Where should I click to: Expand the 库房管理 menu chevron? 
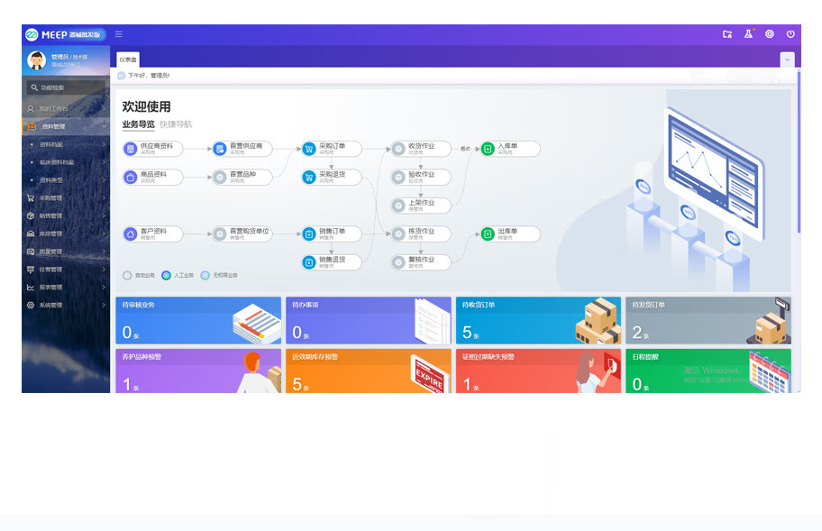(x=104, y=233)
